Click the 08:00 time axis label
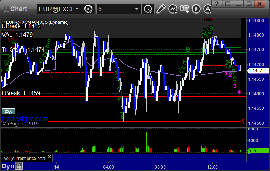Image resolution: width=270 pixels, height=171 pixels. click(160, 167)
